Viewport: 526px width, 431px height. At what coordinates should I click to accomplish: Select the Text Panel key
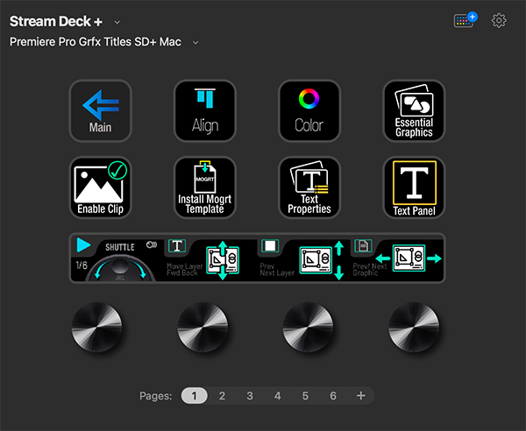tap(414, 187)
